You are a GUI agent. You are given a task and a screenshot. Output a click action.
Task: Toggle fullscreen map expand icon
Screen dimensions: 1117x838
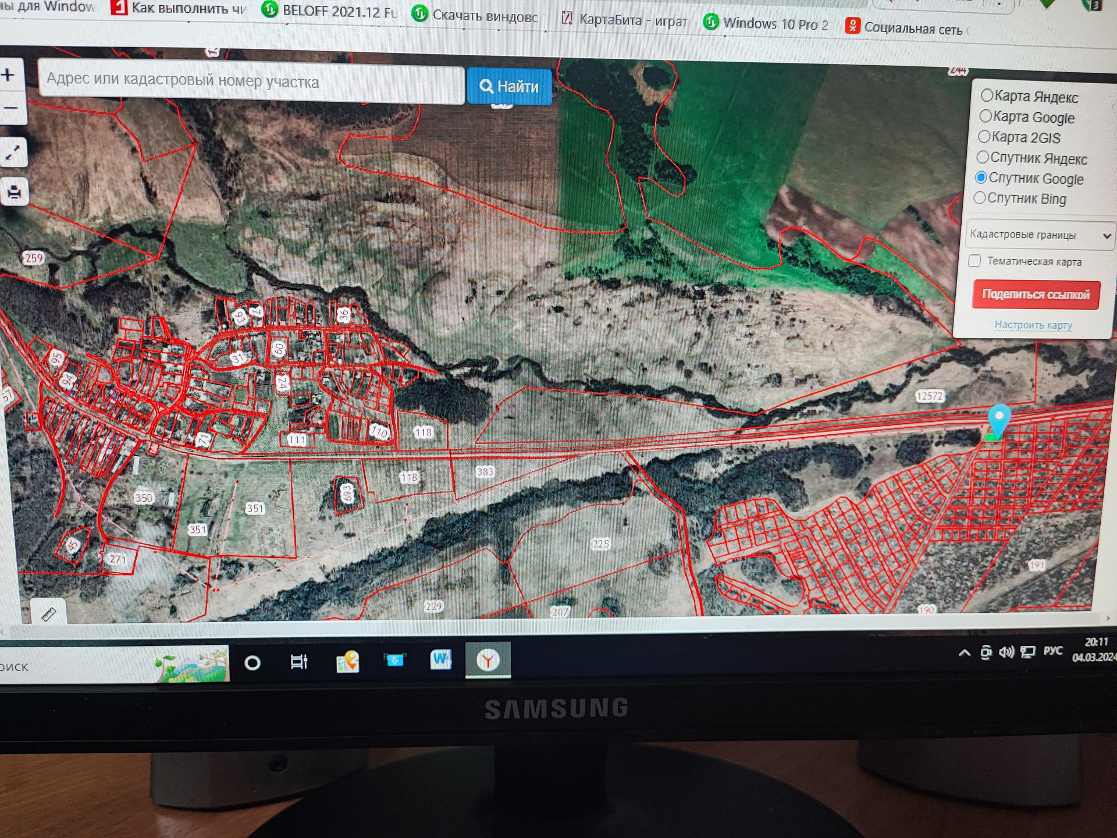point(13,153)
